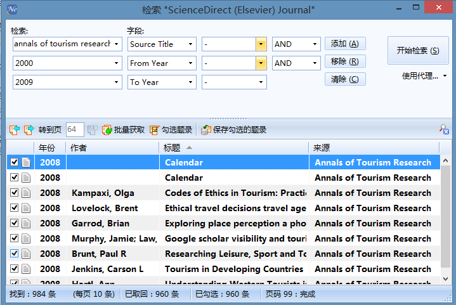The width and height of the screenshot is (456, 305).
Task: Click 已勾选：960 条 status bar entry
Action: (223, 294)
